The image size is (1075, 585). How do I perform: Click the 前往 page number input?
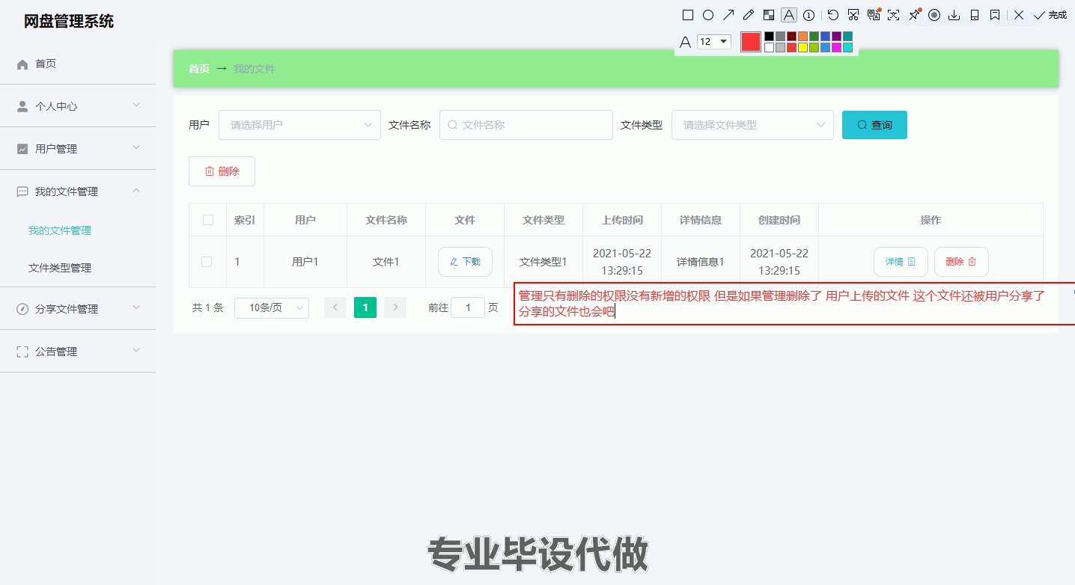(468, 307)
